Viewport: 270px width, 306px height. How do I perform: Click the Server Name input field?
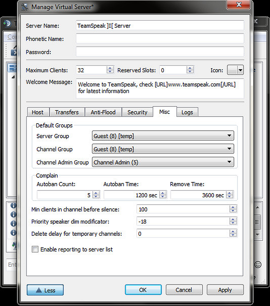pos(160,26)
